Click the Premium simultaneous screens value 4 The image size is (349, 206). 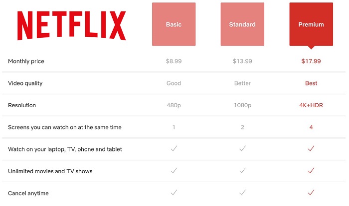[x=311, y=127]
